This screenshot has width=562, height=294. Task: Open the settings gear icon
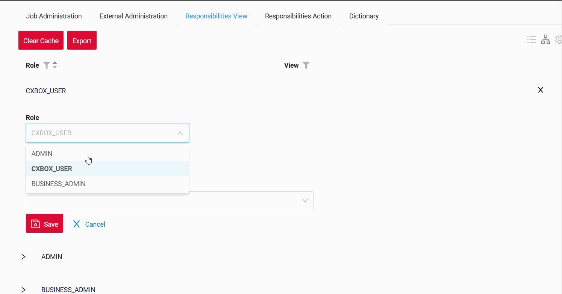click(x=559, y=39)
